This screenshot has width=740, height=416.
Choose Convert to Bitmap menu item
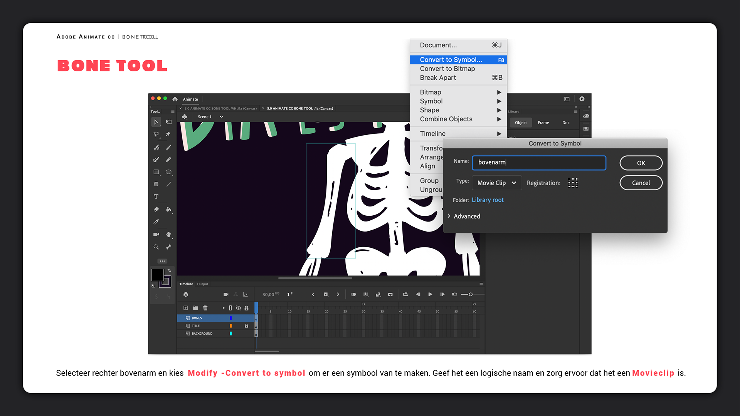447,69
